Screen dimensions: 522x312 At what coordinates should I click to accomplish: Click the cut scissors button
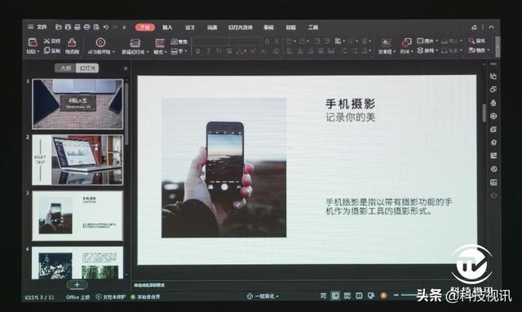tap(52, 41)
